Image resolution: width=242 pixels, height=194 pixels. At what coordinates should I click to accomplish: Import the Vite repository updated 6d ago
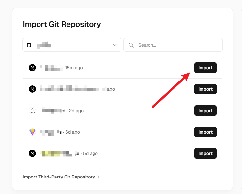(x=205, y=132)
